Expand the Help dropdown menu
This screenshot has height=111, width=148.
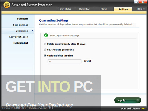tap(141, 9)
